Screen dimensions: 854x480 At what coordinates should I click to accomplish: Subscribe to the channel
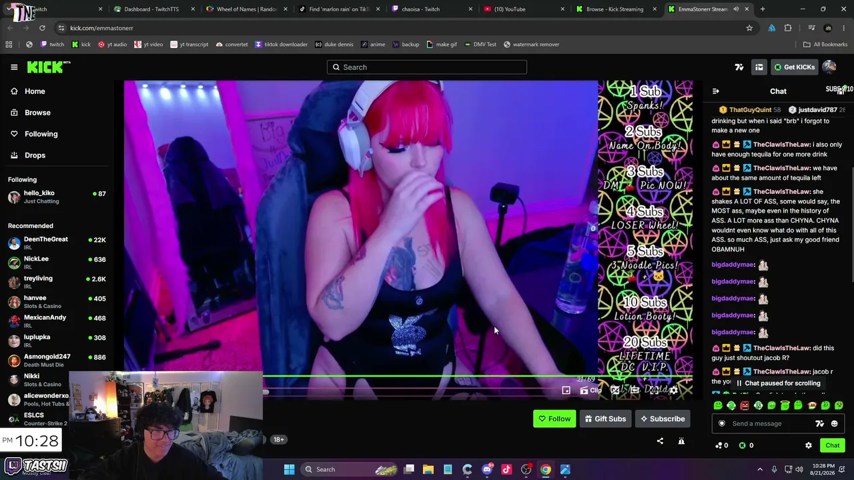coord(663,419)
